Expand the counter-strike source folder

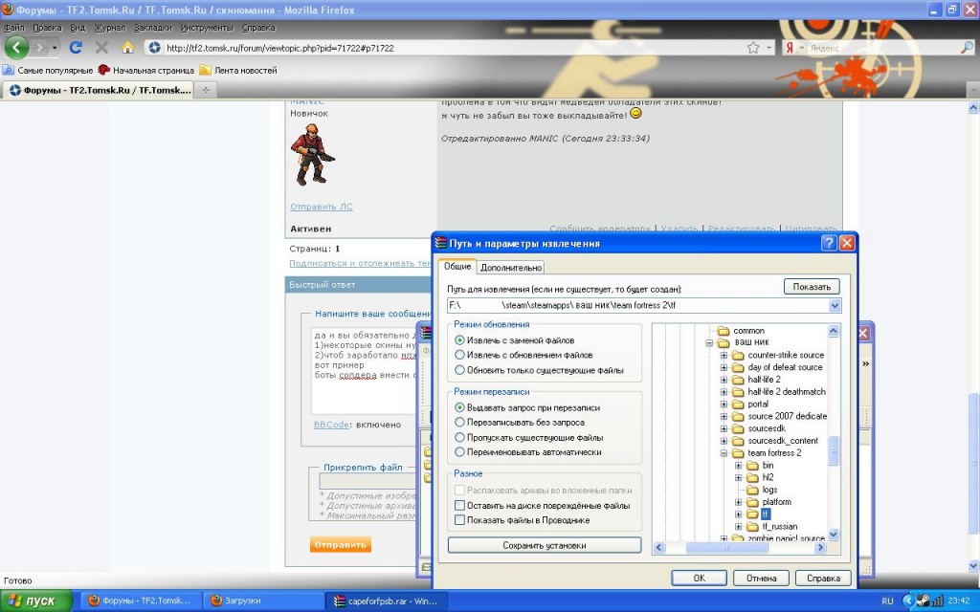724,356
